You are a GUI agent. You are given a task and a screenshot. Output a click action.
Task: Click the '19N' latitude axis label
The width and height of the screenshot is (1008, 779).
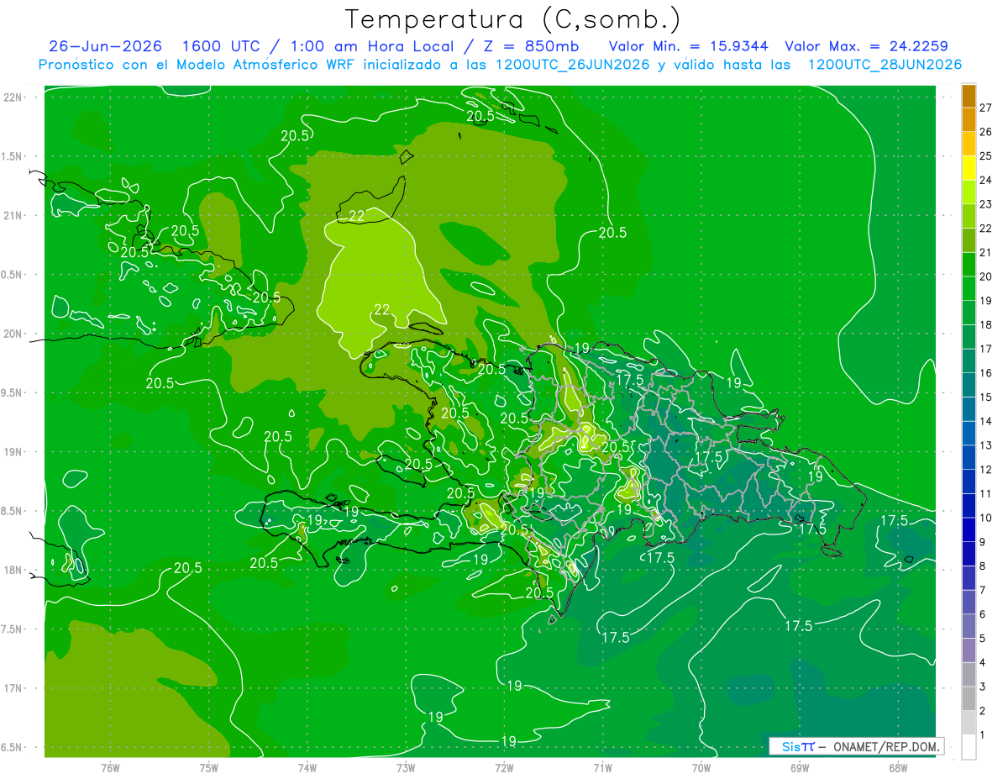pyautogui.click(x=13, y=452)
